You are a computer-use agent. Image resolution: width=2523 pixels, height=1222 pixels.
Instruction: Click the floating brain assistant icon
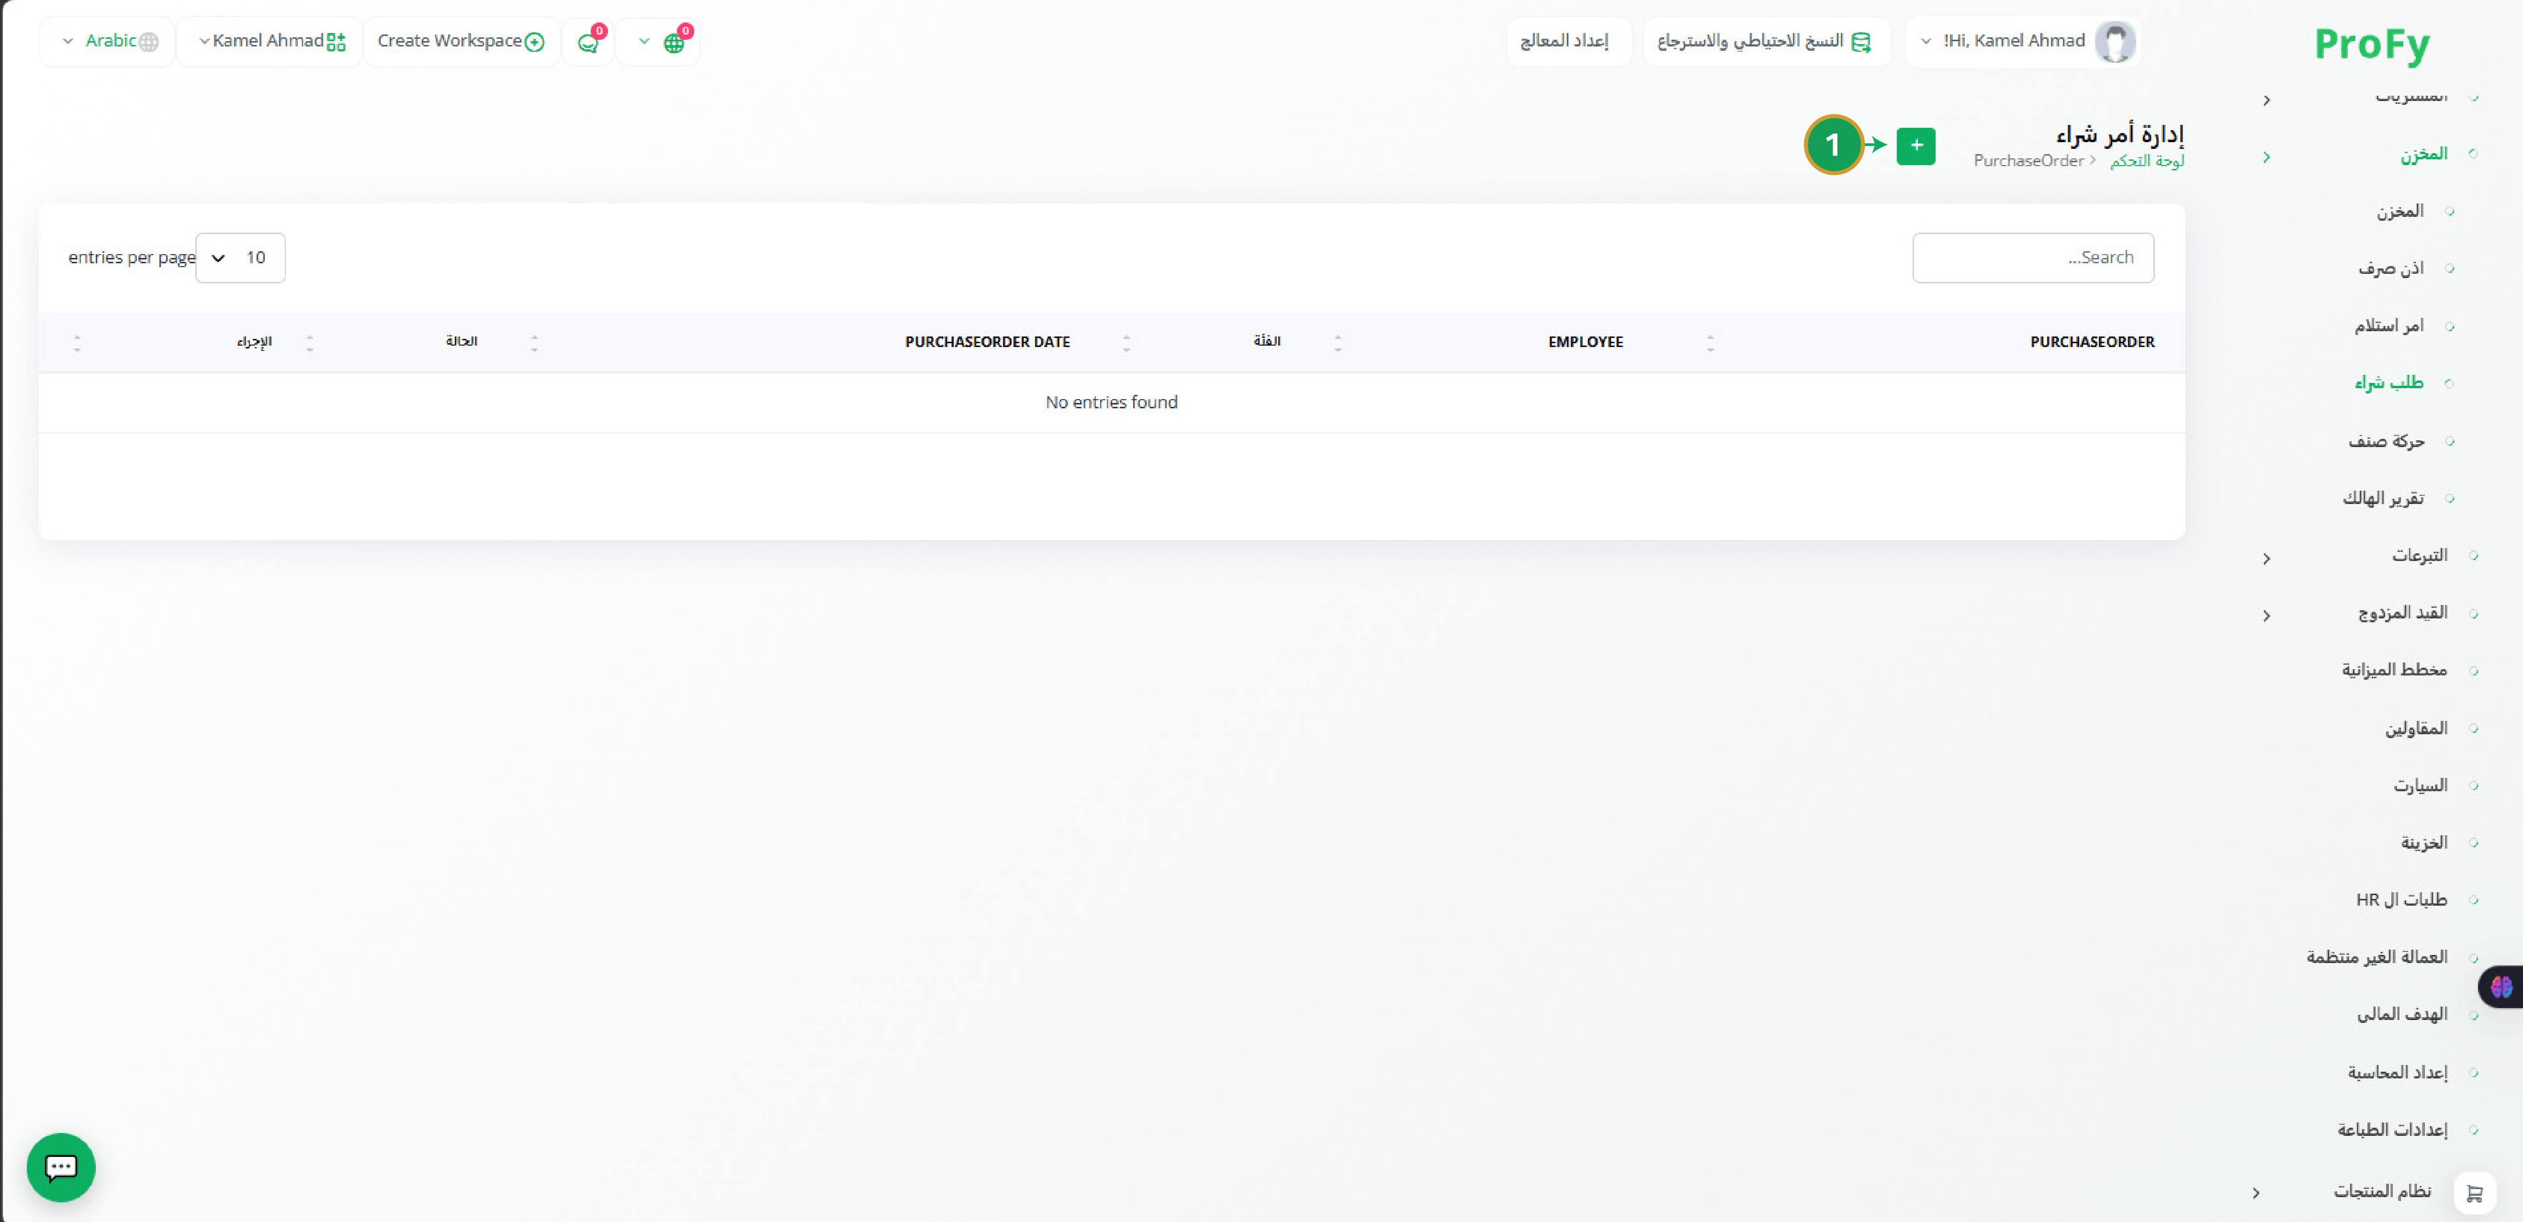pyautogui.click(x=2501, y=986)
